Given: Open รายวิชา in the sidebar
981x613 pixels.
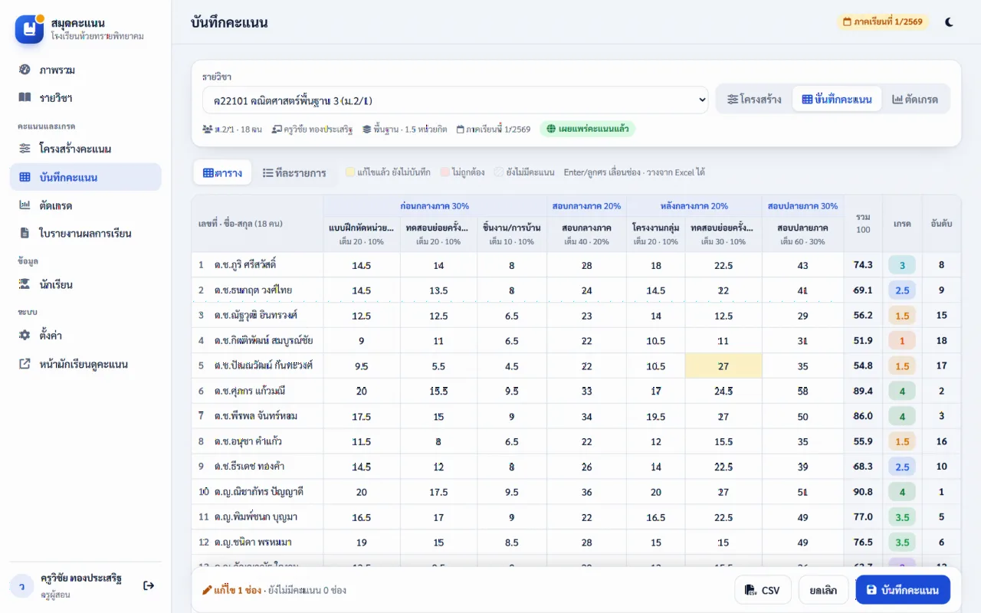Looking at the screenshot, I should [86, 98].
